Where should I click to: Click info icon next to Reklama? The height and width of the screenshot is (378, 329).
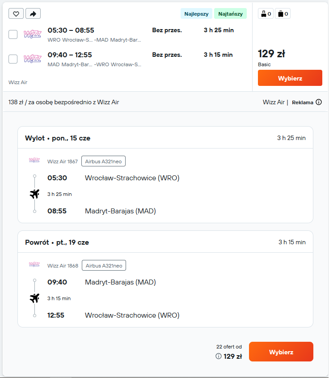tap(319, 102)
